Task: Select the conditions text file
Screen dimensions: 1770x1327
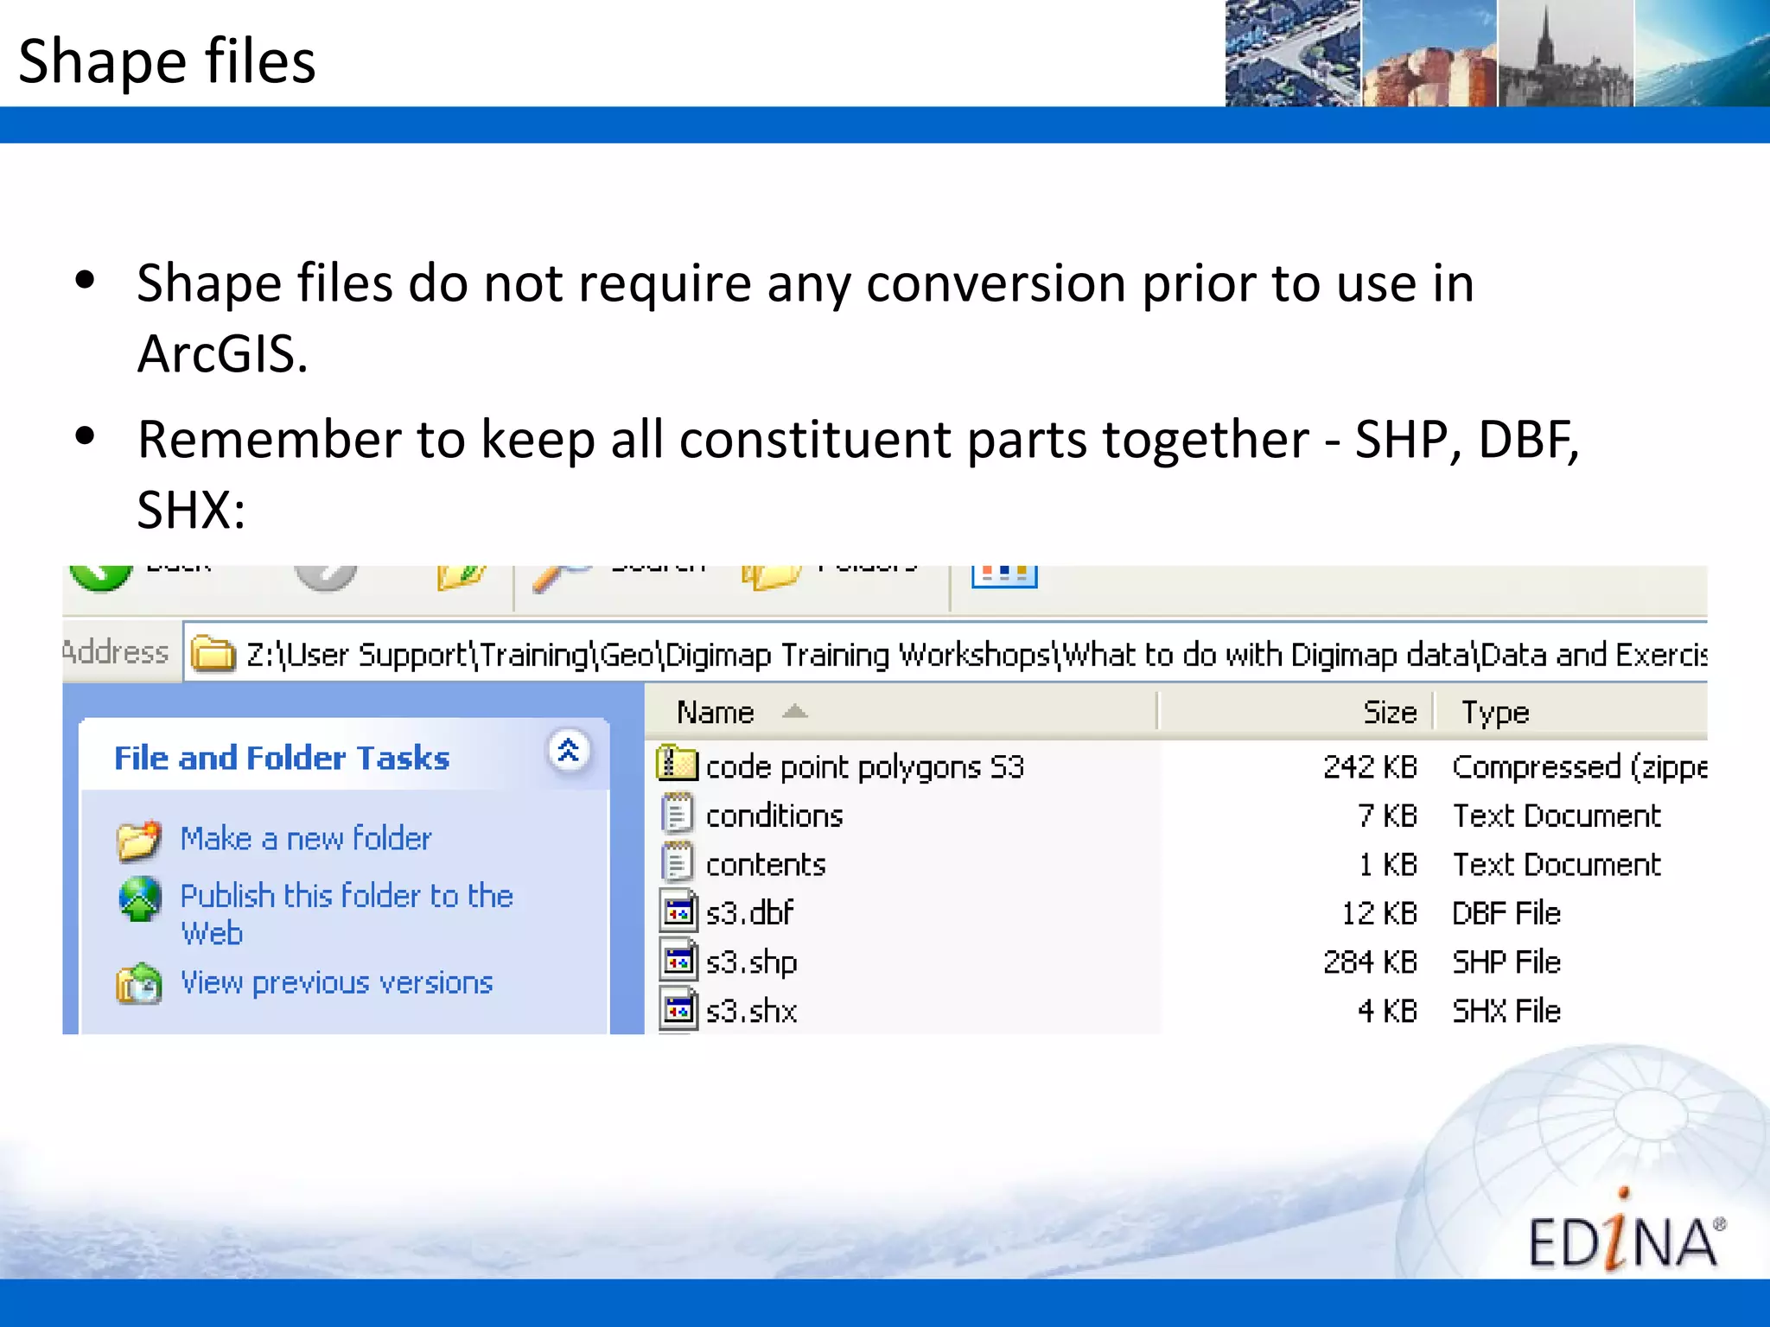Action: 774,816
